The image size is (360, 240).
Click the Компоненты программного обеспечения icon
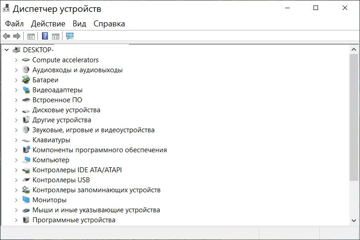(26, 150)
